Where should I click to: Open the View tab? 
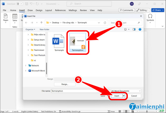[92, 10]
